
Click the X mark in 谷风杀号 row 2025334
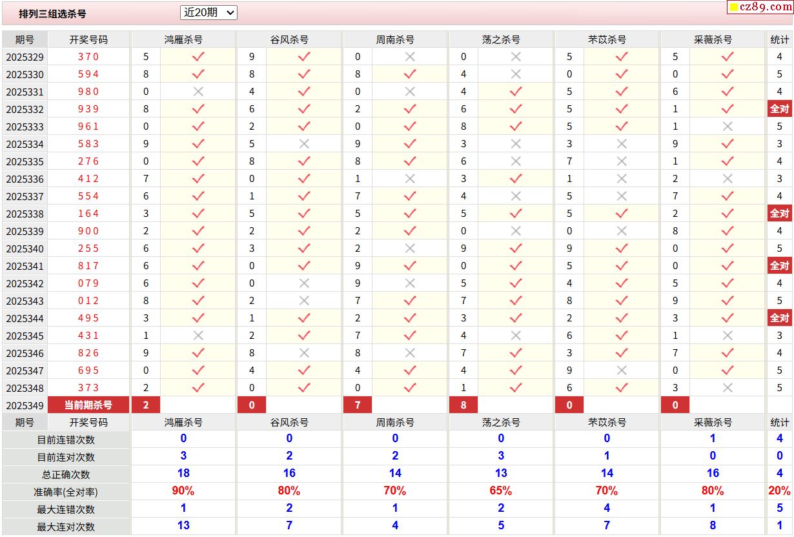(x=304, y=144)
